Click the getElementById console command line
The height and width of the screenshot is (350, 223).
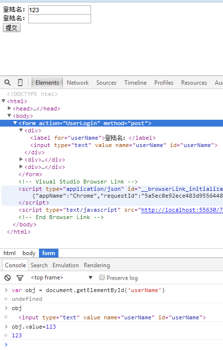click(88, 290)
